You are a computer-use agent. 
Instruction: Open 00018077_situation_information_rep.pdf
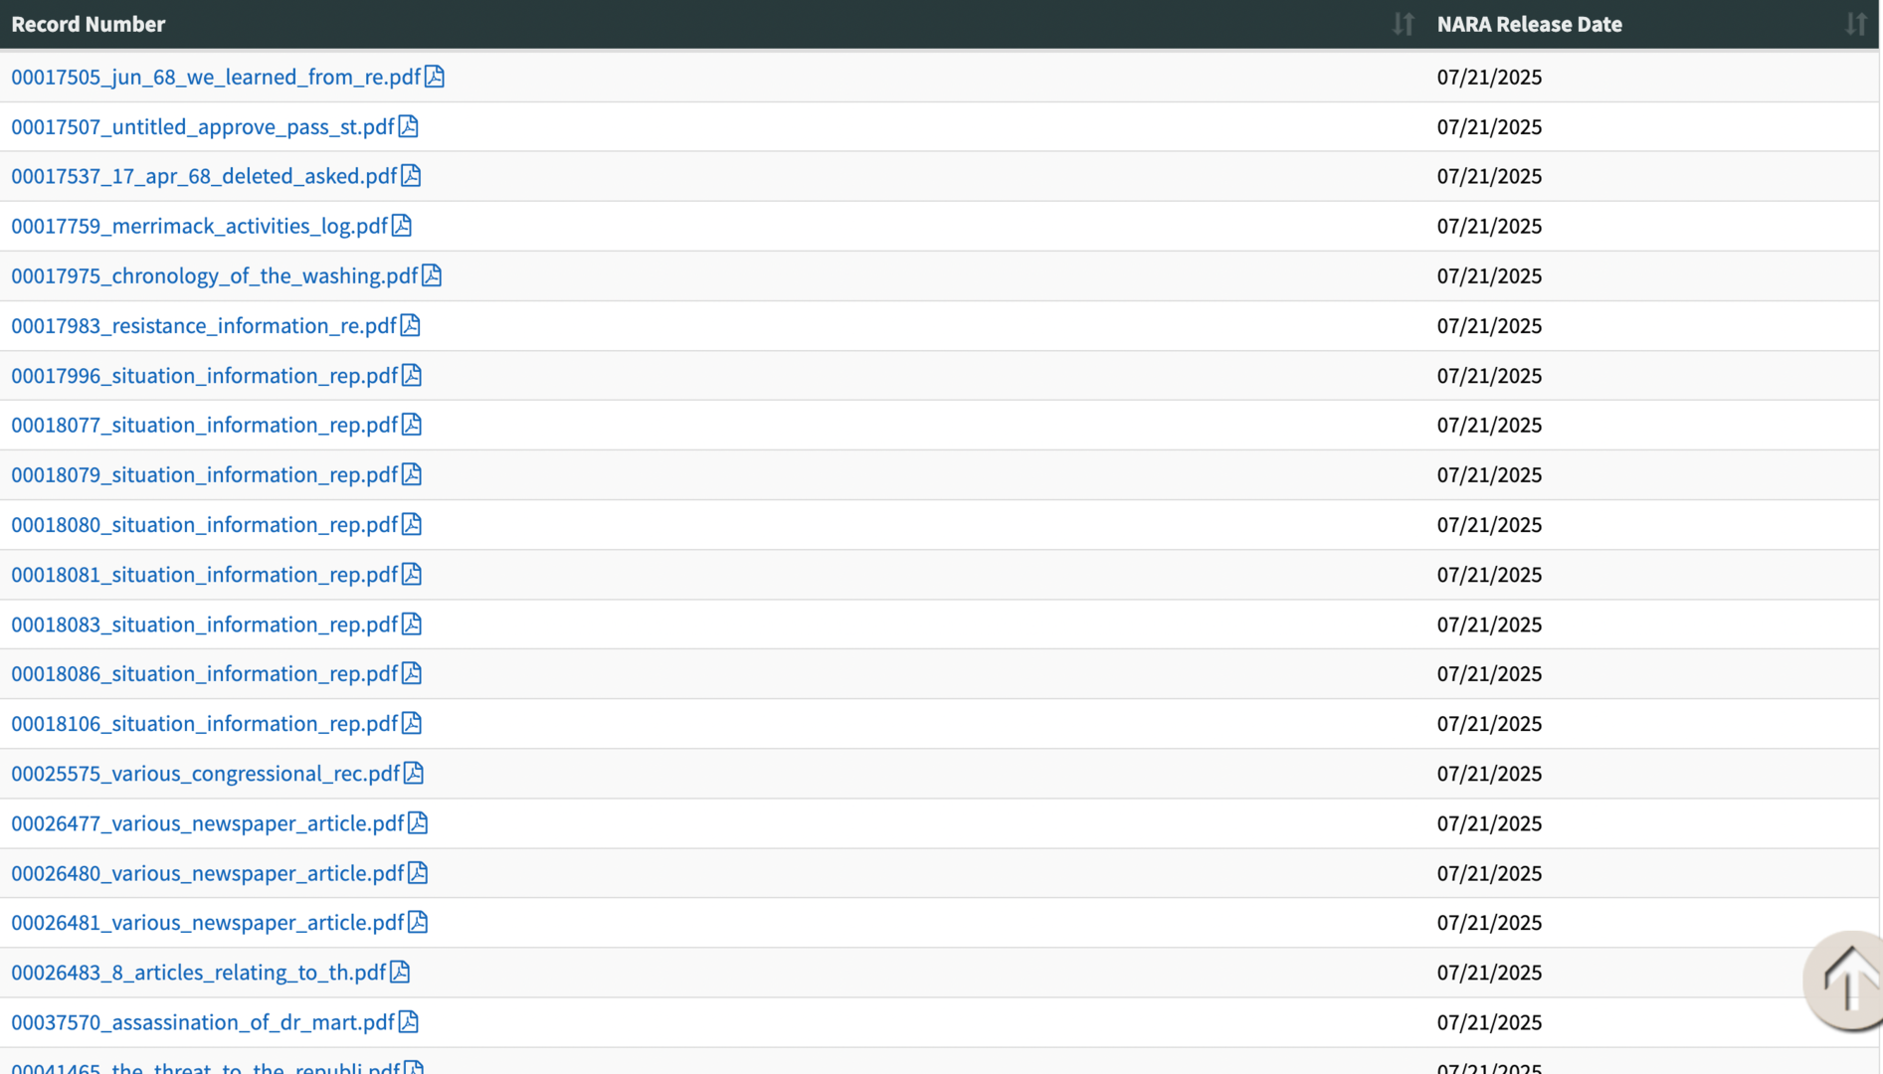[204, 425]
